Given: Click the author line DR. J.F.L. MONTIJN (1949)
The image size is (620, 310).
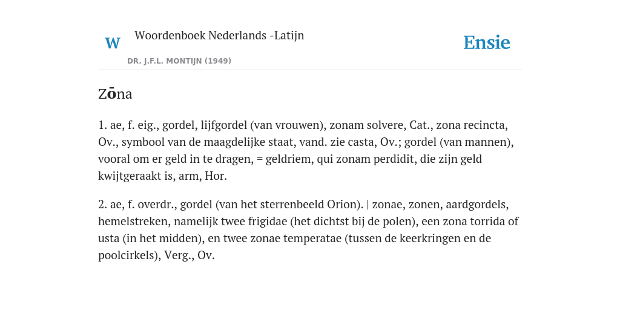Looking at the screenshot, I should pyautogui.click(x=179, y=61).
